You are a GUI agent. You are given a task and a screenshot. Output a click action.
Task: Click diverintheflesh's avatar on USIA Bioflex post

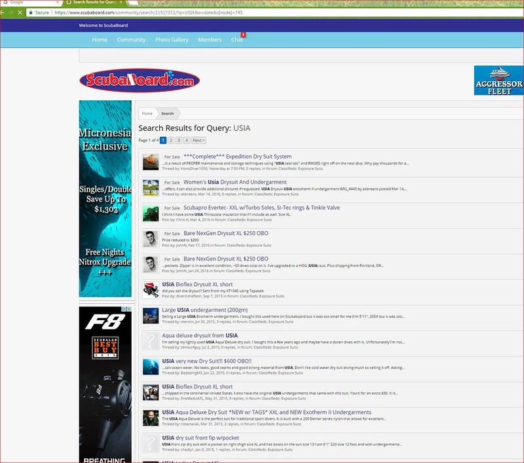click(151, 290)
